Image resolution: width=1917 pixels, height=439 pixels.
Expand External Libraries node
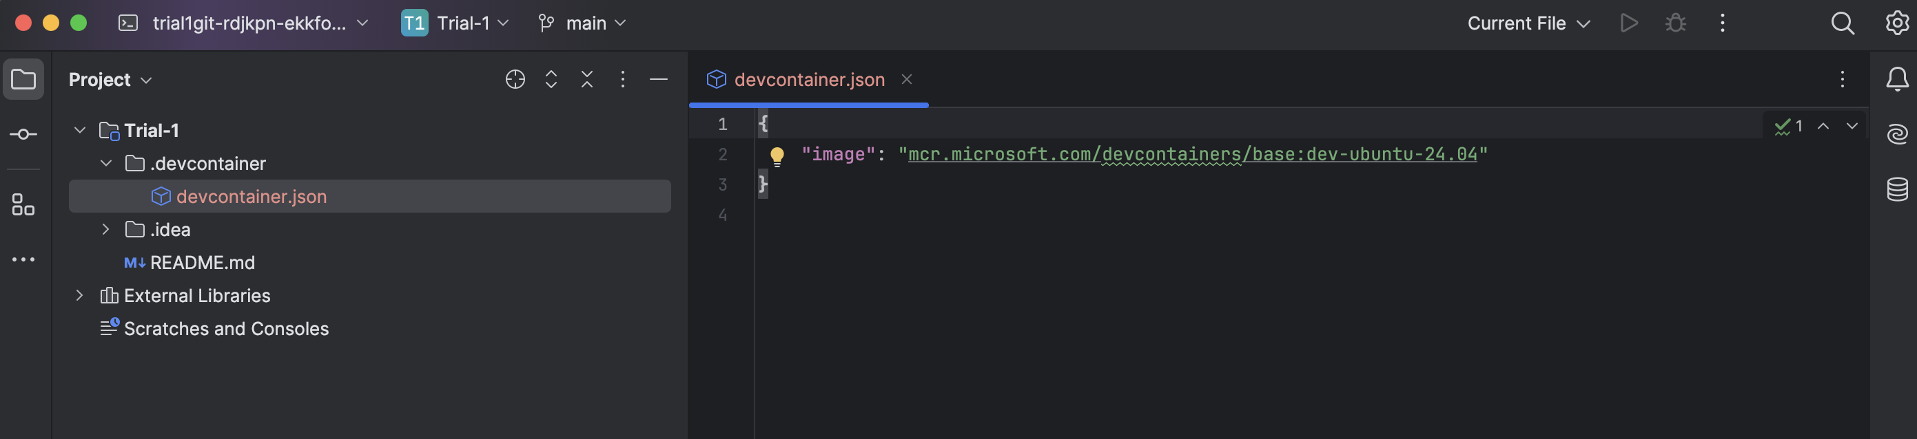click(x=80, y=296)
